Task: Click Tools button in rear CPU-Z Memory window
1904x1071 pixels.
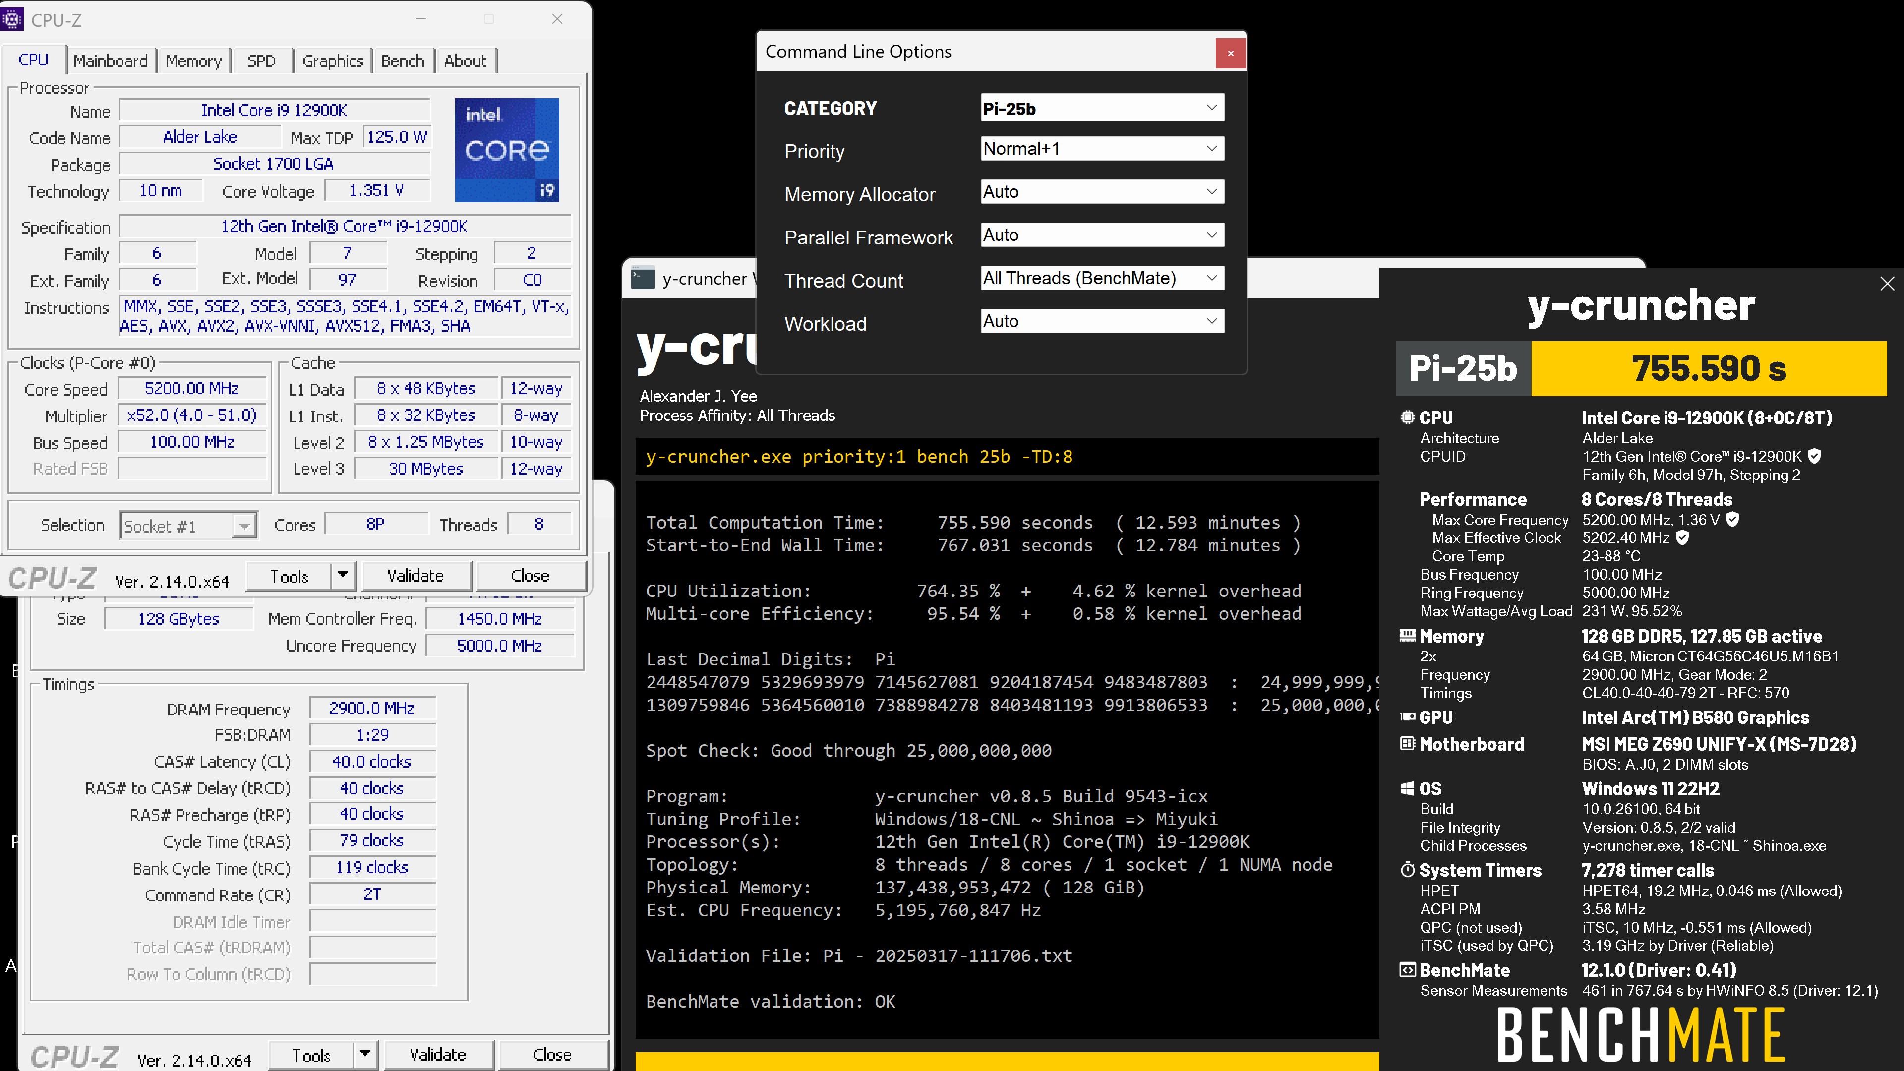Action: (311, 1055)
